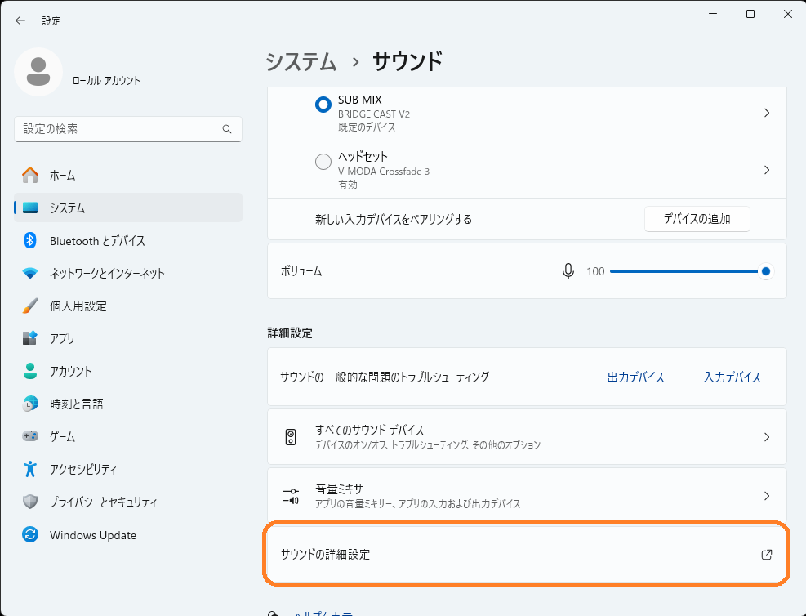
Task: Select SUB MIX input device radio
Action: [x=323, y=105]
